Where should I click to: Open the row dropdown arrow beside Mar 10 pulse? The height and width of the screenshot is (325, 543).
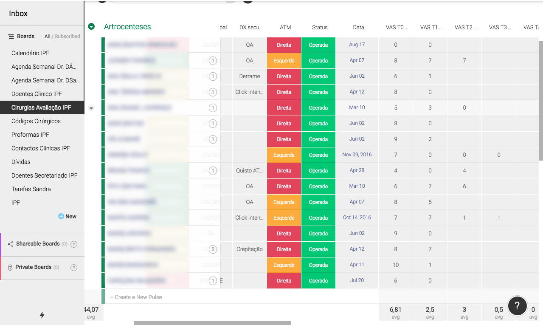pos(91,108)
